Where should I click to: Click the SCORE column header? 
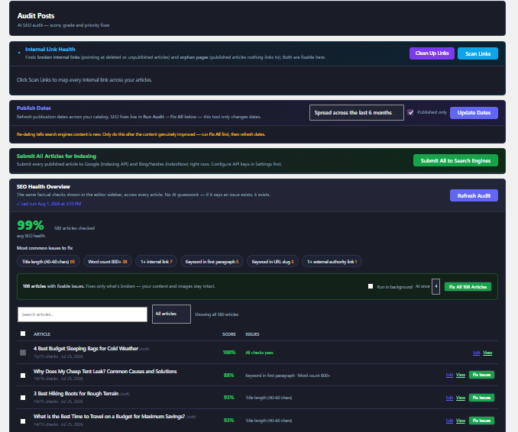pyautogui.click(x=229, y=334)
